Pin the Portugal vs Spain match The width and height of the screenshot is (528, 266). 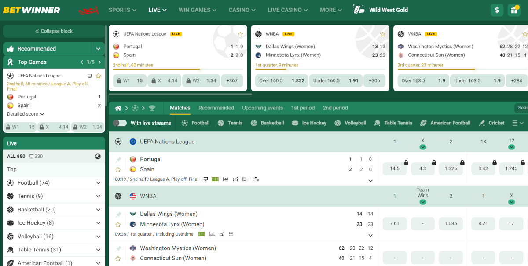pyautogui.click(x=118, y=160)
